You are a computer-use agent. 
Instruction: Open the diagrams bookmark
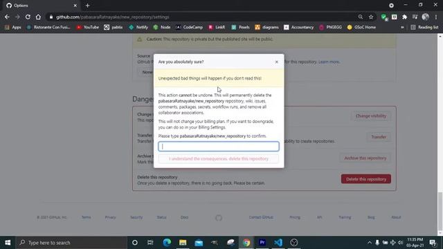266,28
